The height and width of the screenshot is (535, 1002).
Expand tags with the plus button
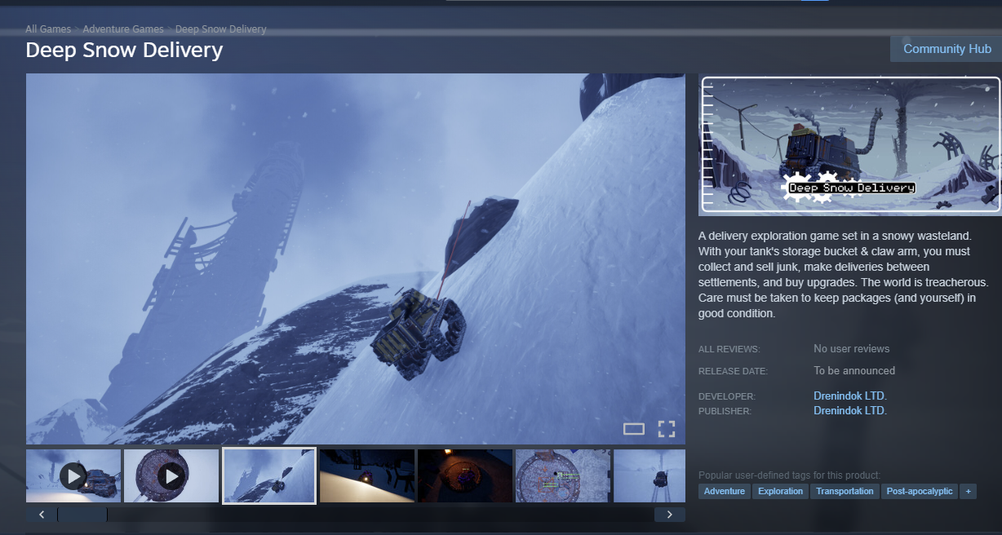pyautogui.click(x=969, y=491)
